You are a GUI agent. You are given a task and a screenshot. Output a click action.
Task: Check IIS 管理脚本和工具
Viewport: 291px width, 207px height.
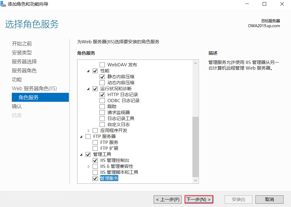95,172
